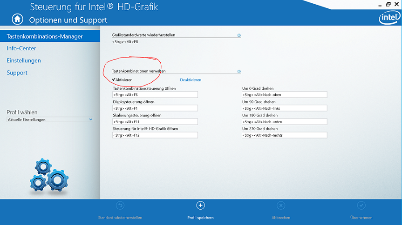Open the Einstellungen section
This screenshot has width=402, height=225.
(24, 60)
